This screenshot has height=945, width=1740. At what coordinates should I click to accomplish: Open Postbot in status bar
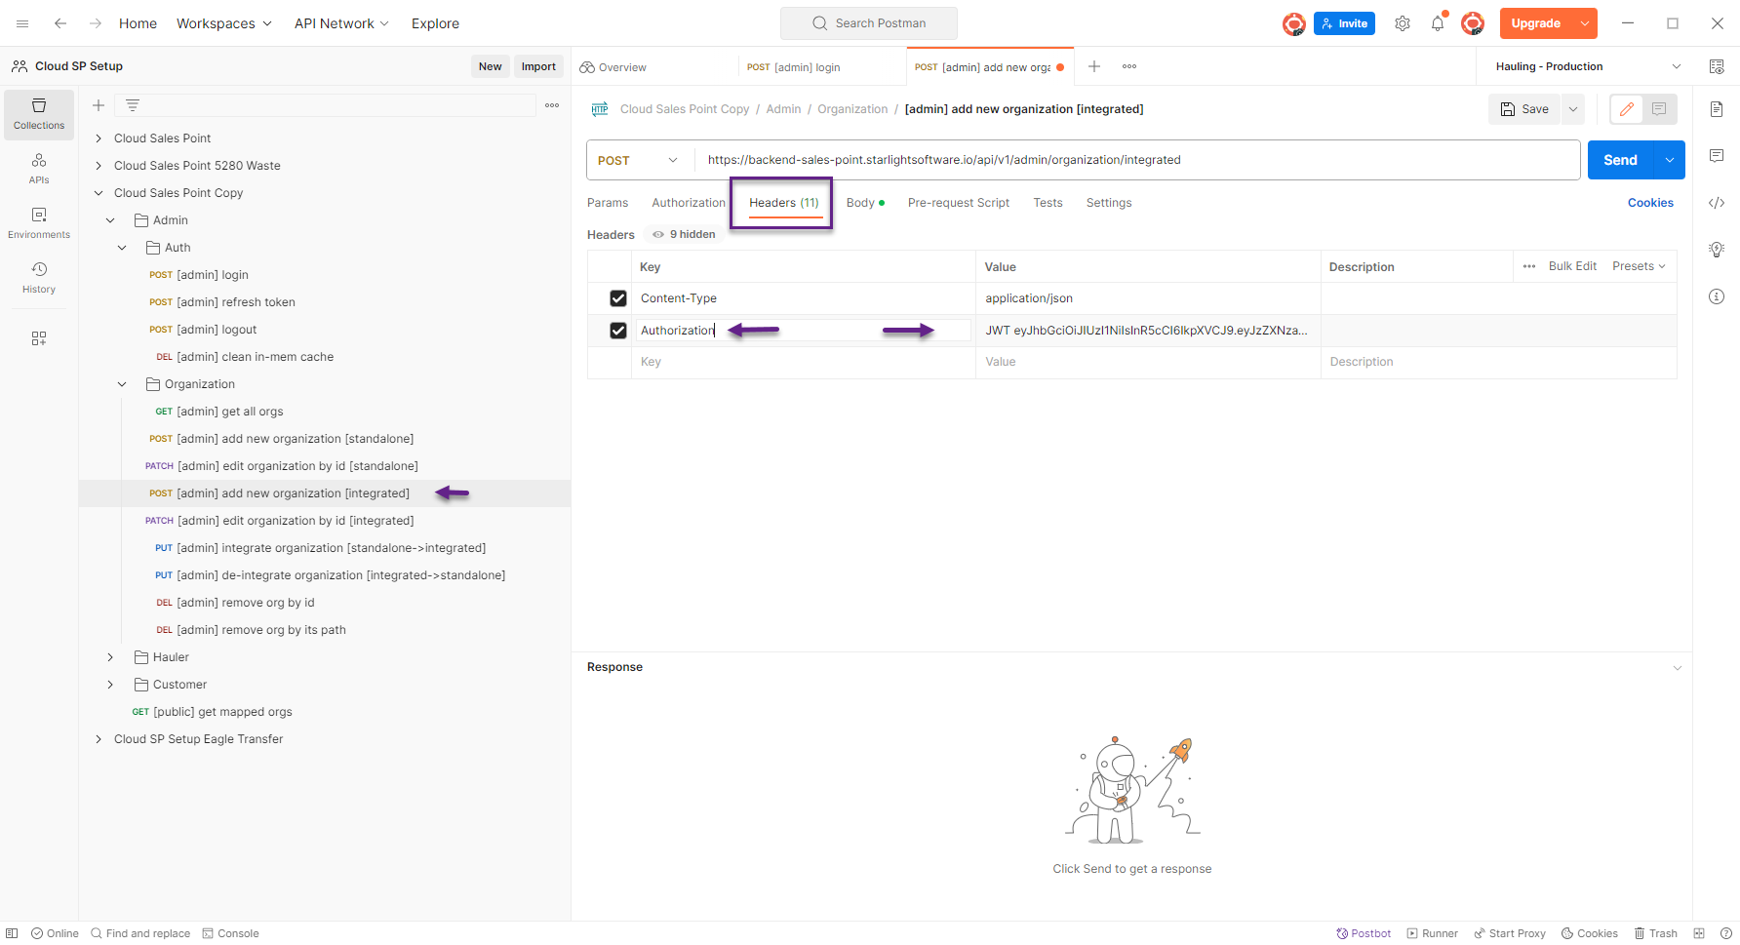pyautogui.click(x=1364, y=933)
